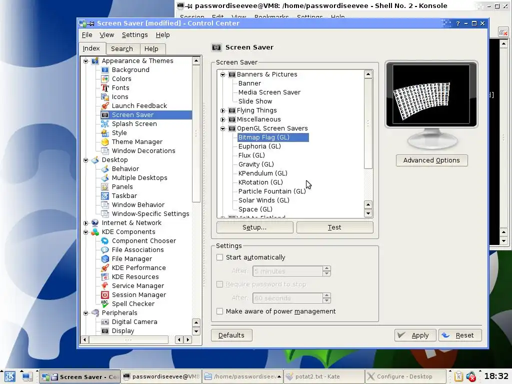Collapse the Peripherals category

86,313
